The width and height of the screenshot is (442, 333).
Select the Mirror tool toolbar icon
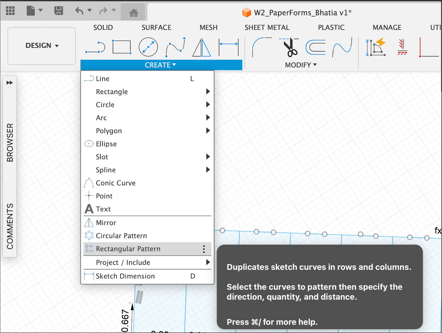click(x=202, y=47)
